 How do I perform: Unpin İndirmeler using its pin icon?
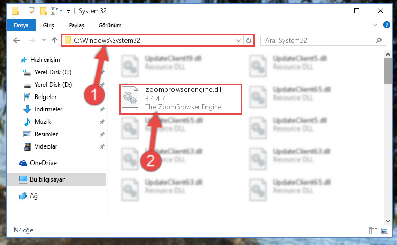coord(102,109)
